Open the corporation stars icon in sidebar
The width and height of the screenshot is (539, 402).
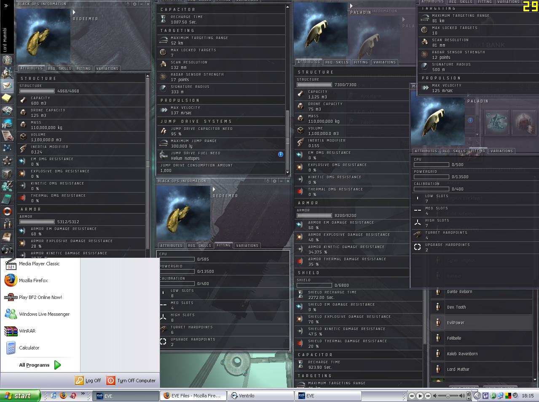coord(7,161)
